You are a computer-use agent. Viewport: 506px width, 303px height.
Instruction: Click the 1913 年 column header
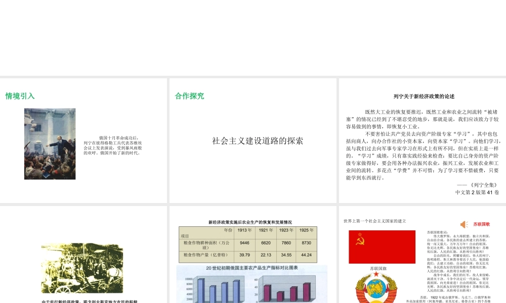pyautogui.click(x=244, y=230)
